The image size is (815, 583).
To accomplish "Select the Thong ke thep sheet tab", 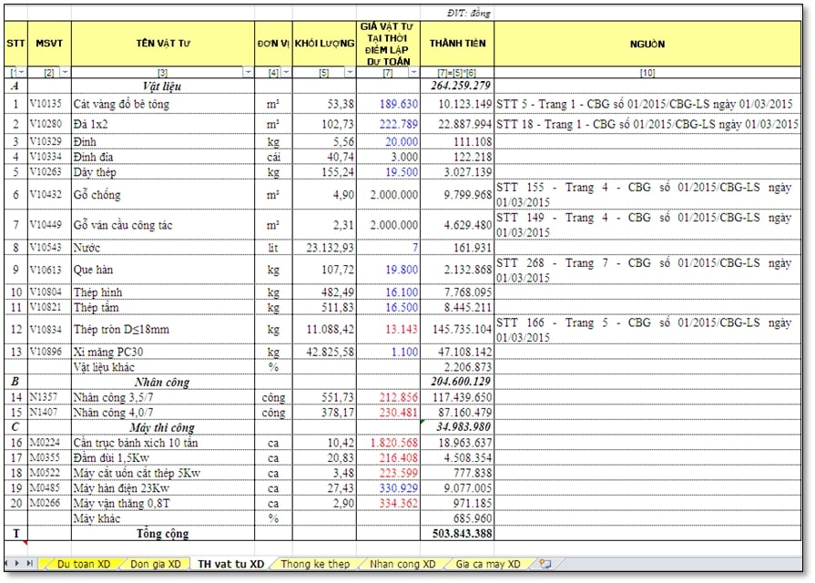I will 315,564.
